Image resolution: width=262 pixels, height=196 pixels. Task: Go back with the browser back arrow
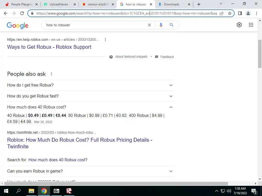6,13
